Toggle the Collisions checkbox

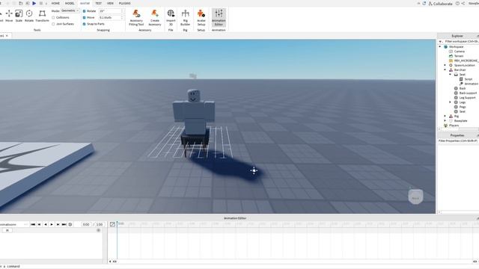coord(53,18)
